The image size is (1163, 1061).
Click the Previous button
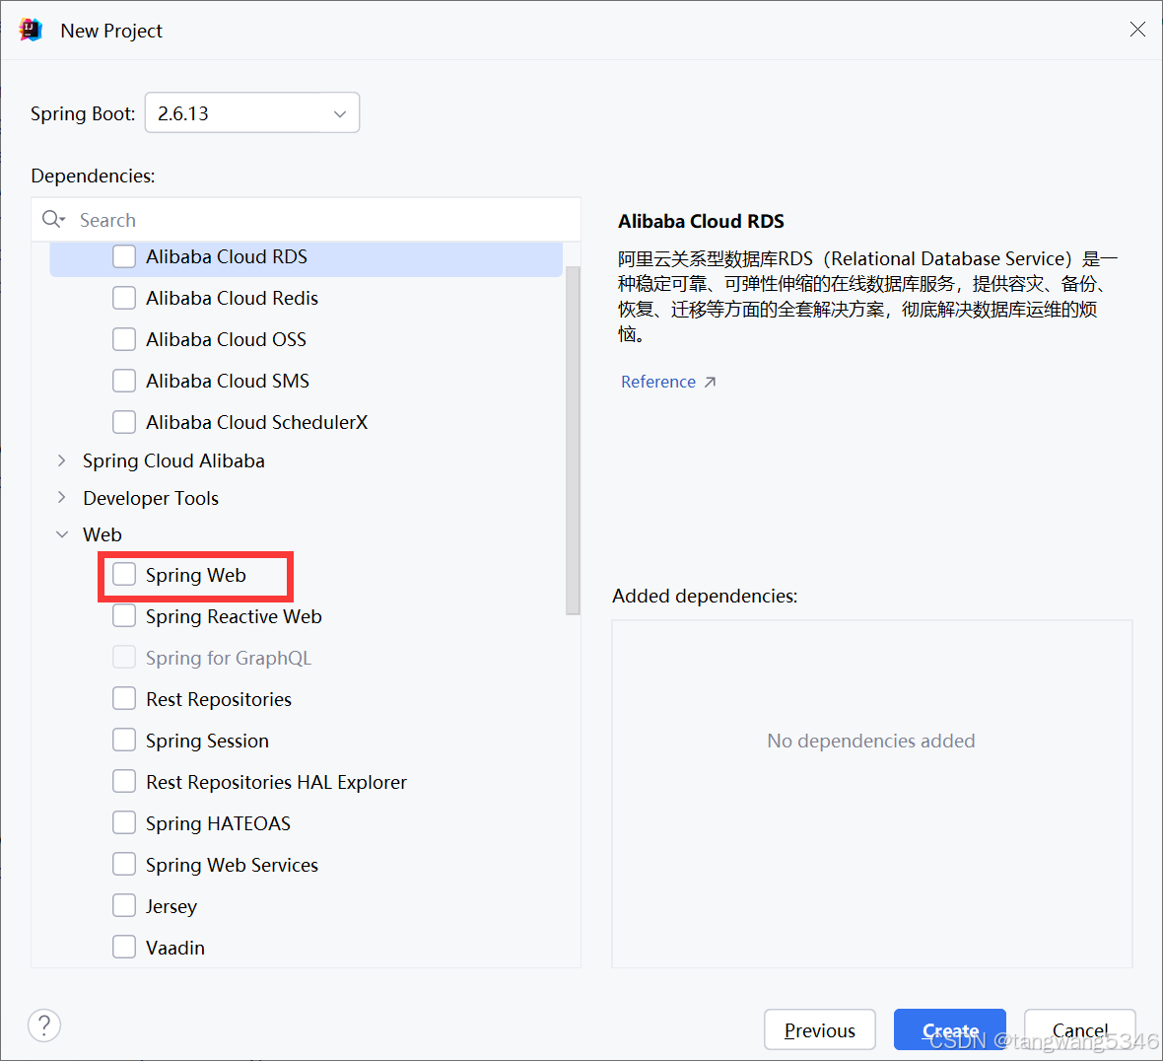820,1029
